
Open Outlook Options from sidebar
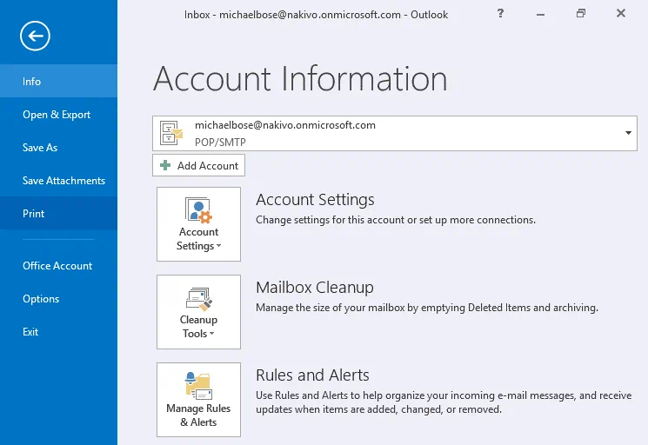pos(41,299)
